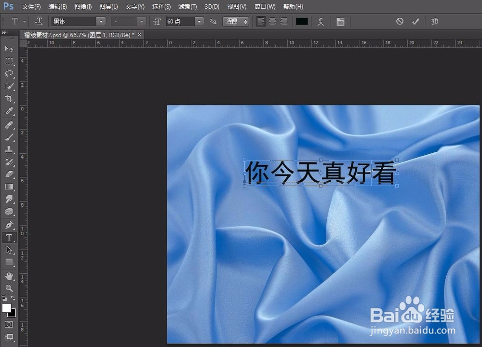Image resolution: width=482 pixels, height=347 pixels.
Task: Select the 褶皱素材2.psd document tab
Action: [x=77, y=35]
